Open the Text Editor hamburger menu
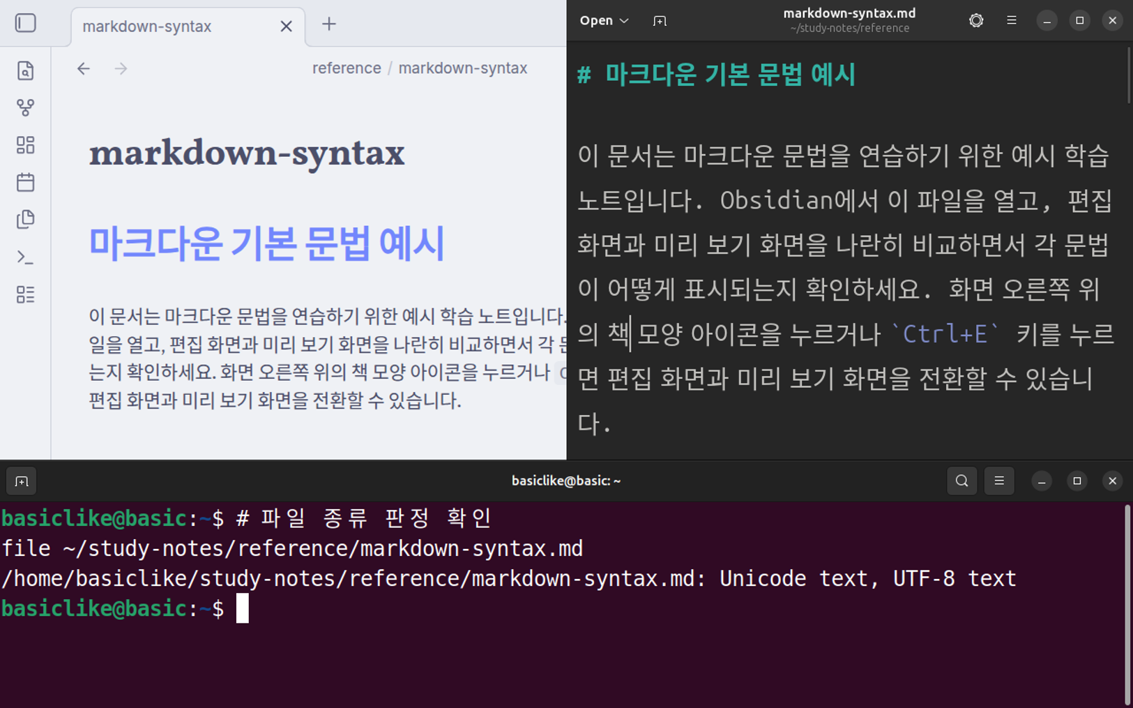The height and width of the screenshot is (708, 1133). pos(1012,21)
